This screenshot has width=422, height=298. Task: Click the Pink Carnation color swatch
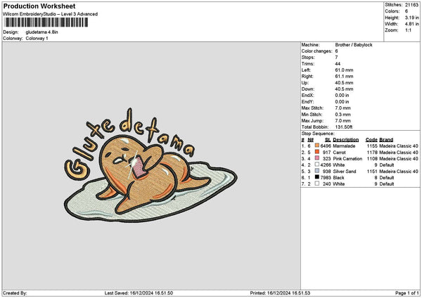click(x=317, y=158)
